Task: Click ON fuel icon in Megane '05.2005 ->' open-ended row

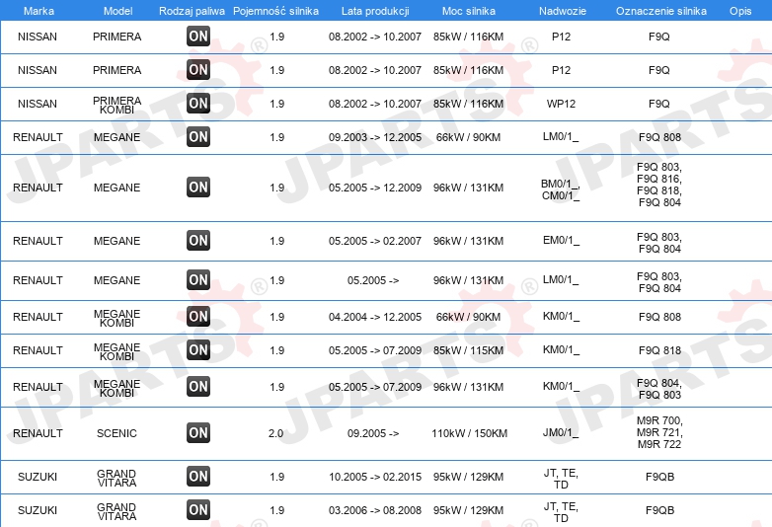Action: pyautogui.click(x=198, y=279)
